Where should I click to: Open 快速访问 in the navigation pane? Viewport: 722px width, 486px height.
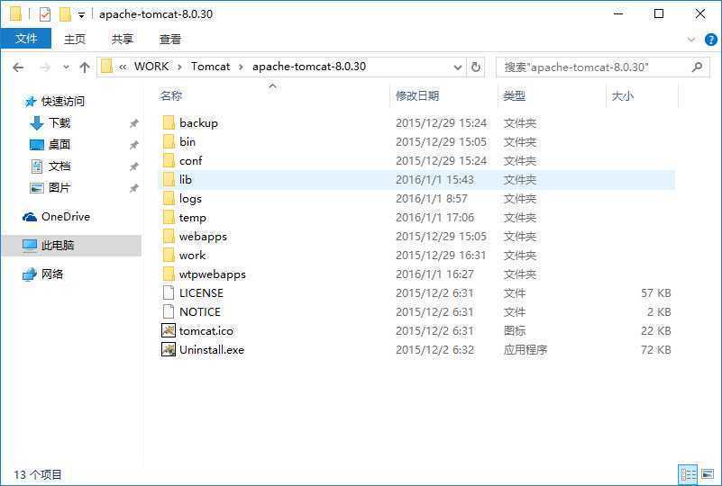(62, 101)
